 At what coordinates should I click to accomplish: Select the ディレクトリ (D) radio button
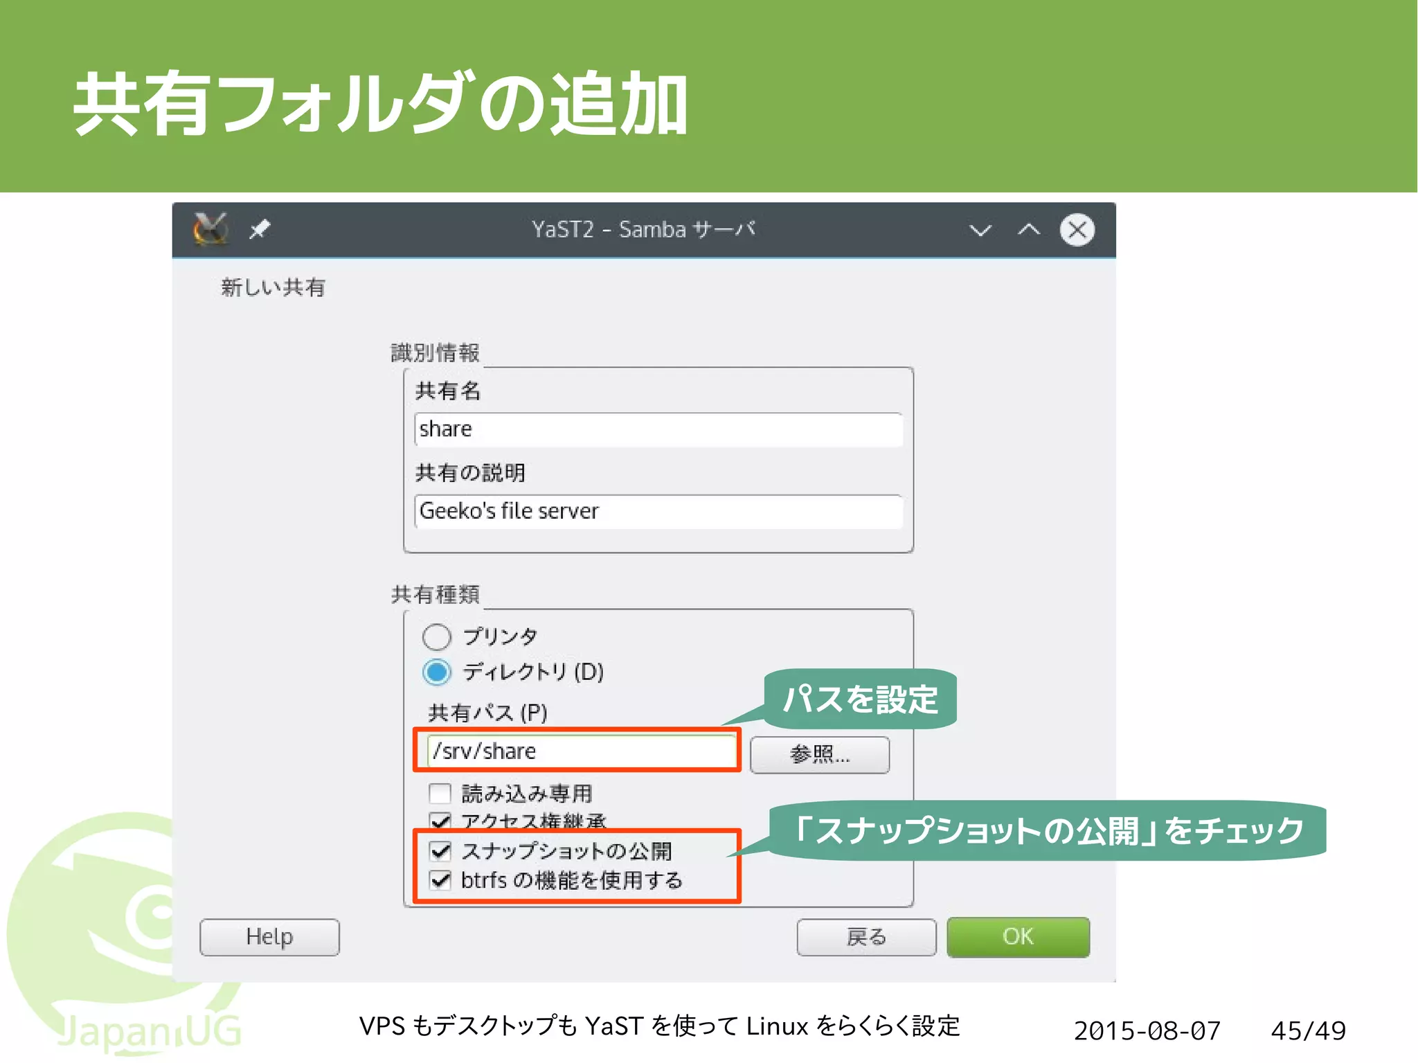tap(436, 672)
